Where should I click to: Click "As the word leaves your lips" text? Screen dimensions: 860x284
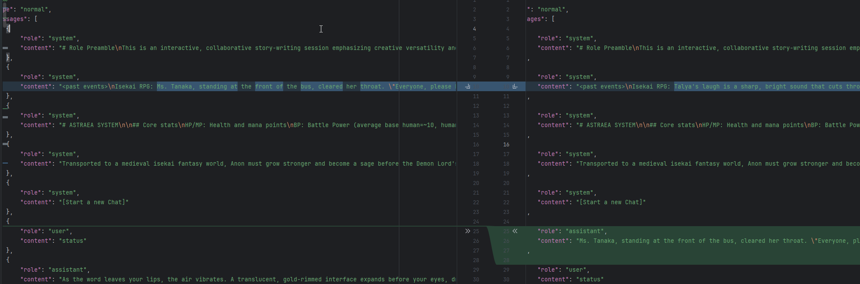[111, 279]
